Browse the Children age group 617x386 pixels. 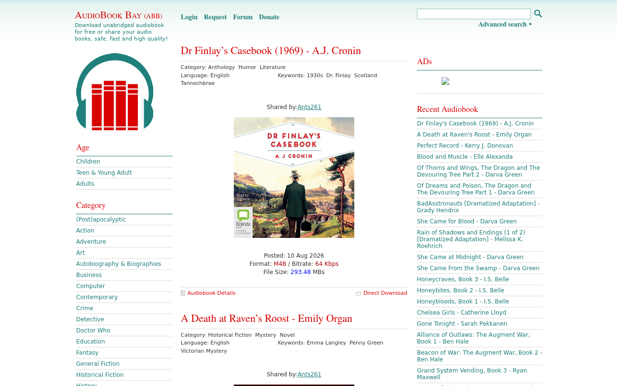click(88, 162)
